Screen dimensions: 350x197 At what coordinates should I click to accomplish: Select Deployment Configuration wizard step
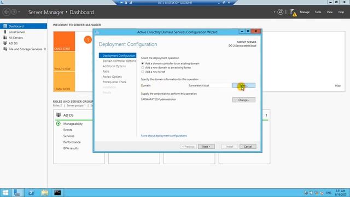point(118,56)
